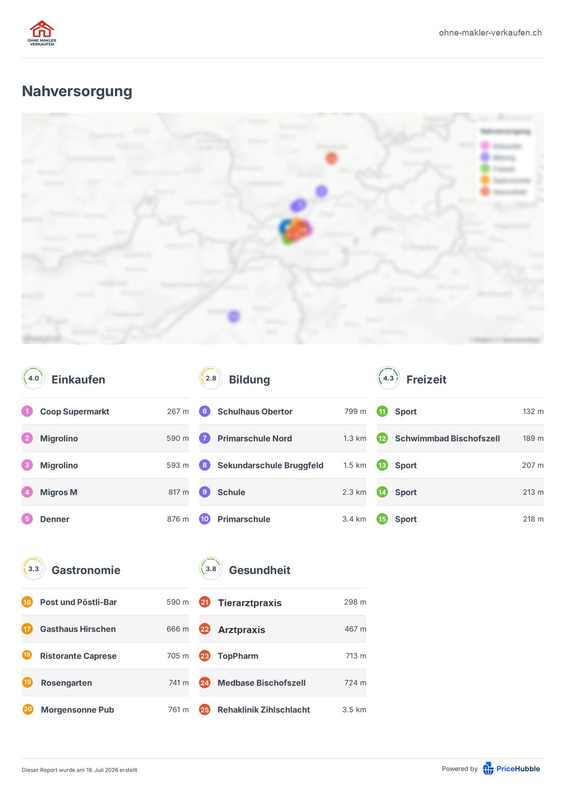
Task: Click marker 23 beside TopPharm
Action: click(205, 656)
